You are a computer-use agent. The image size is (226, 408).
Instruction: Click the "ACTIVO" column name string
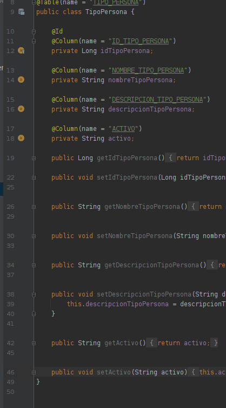tap(123, 129)
